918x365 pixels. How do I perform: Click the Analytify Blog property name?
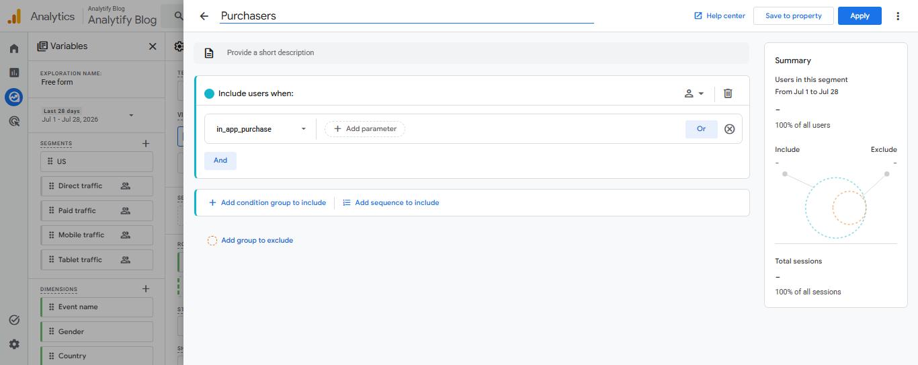pyautogui.click(x=122, y=20)
